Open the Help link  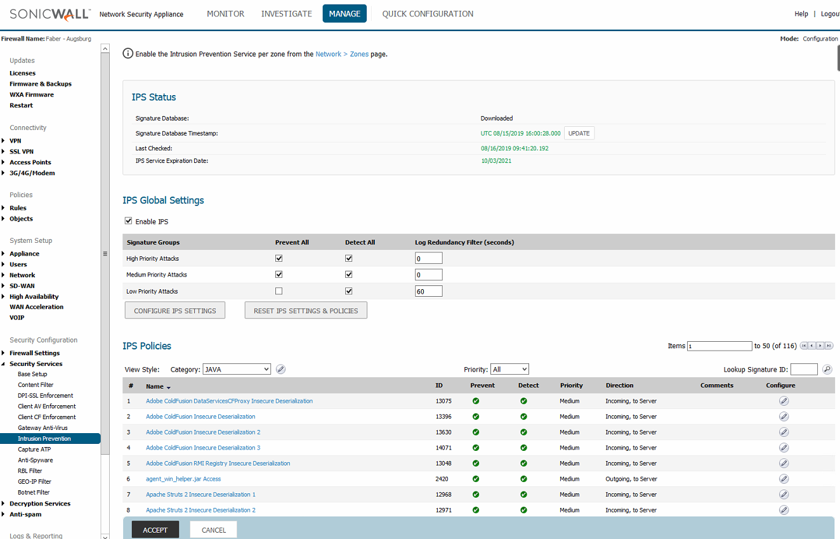click(x=801, y=13)
